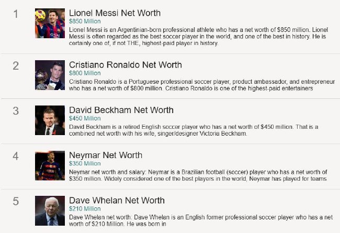The height and width of the screenshot is (233, 340).
Task: Click Lionel Messi's thumbnail photo
Action: point(50,23)
